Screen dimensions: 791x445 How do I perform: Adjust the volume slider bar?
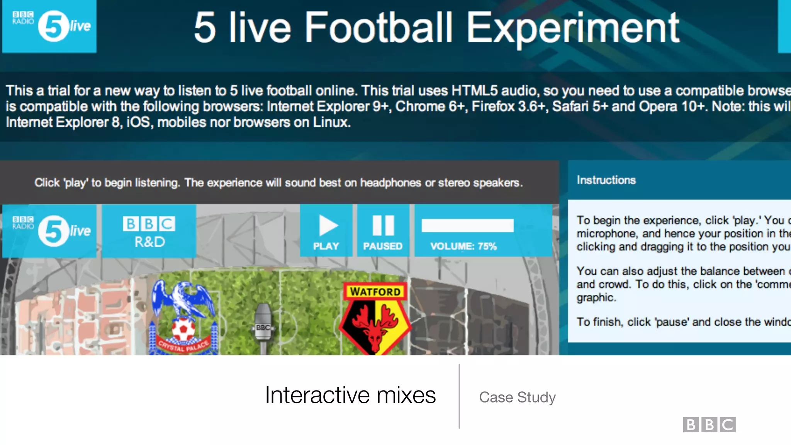(x=467, y=225)
